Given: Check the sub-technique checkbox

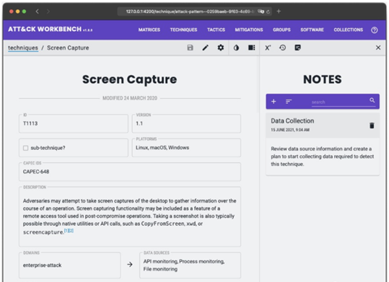Looking at the screenshot, I should pos(25,148).
